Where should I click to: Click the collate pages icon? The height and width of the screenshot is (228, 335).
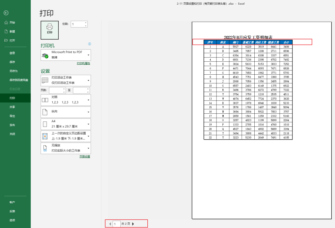(45, 100)
